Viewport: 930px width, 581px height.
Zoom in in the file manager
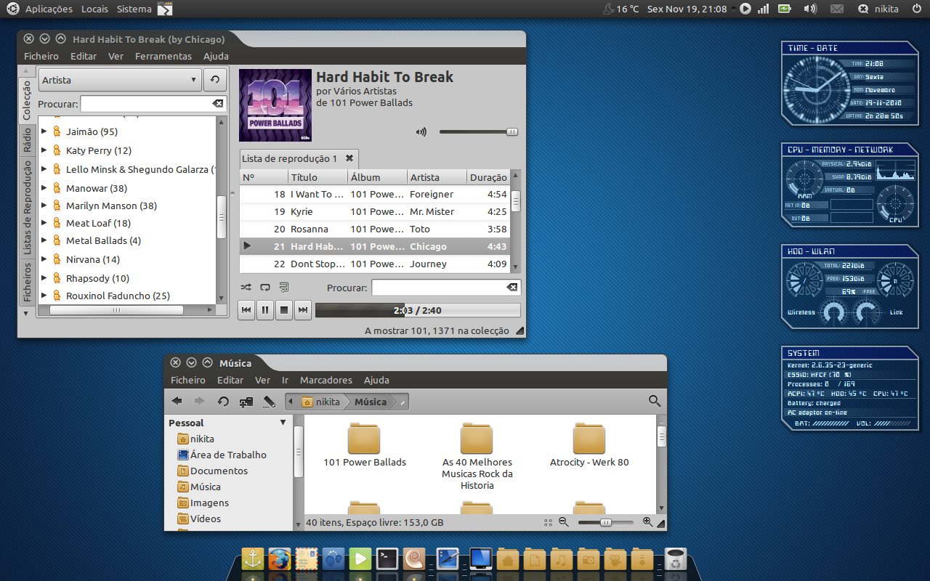647,522
